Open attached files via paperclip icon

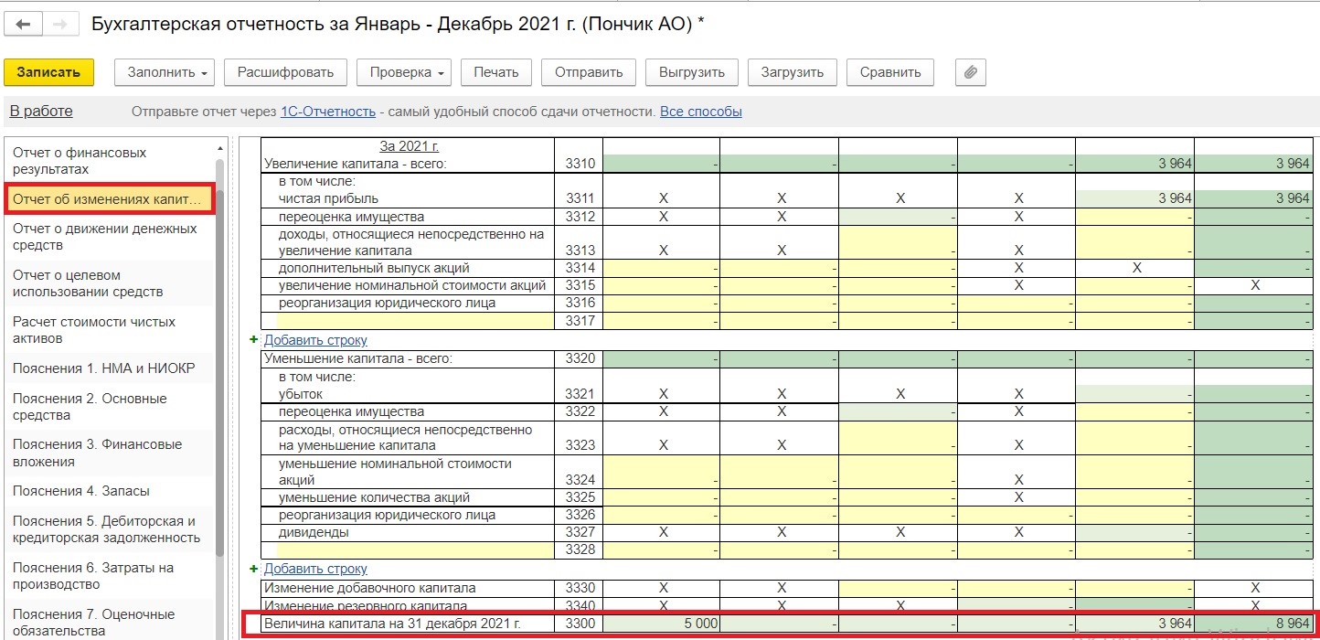(x=971, y=72)
